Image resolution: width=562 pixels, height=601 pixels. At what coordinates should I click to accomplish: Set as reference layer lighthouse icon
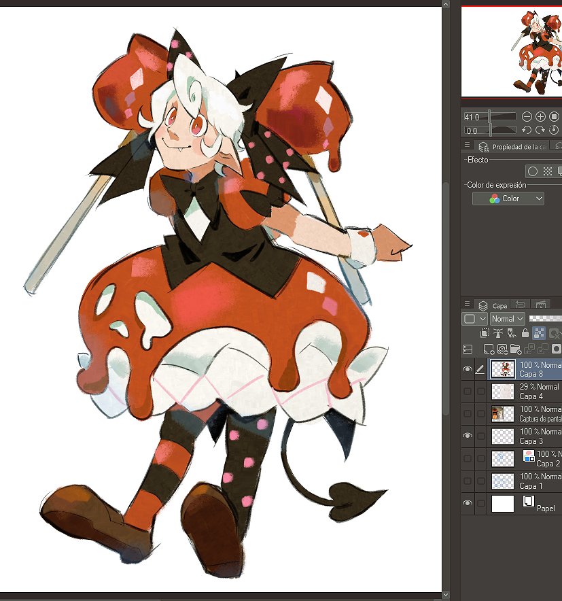click(x=498, y=333)
